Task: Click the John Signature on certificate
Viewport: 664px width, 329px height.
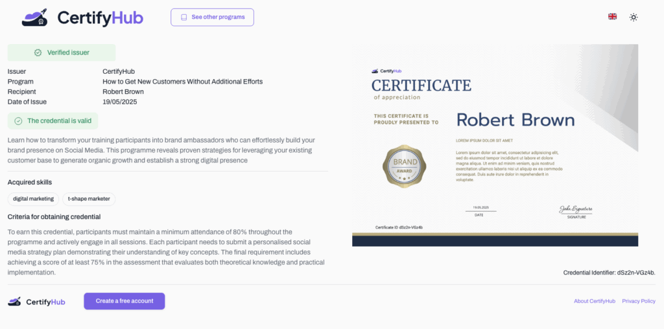Action: (x=576, y=209)
